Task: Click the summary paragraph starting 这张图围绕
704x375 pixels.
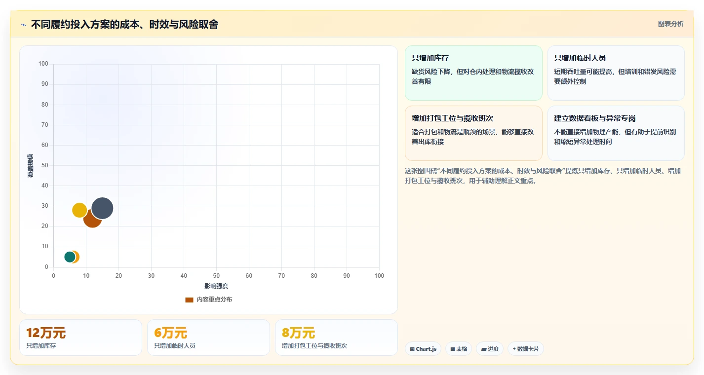Action: pos(543,176)
